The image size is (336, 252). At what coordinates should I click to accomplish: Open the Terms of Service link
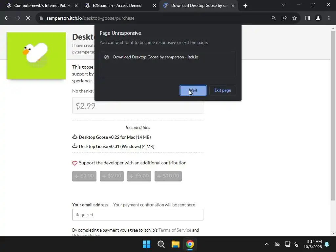[175, 230]
